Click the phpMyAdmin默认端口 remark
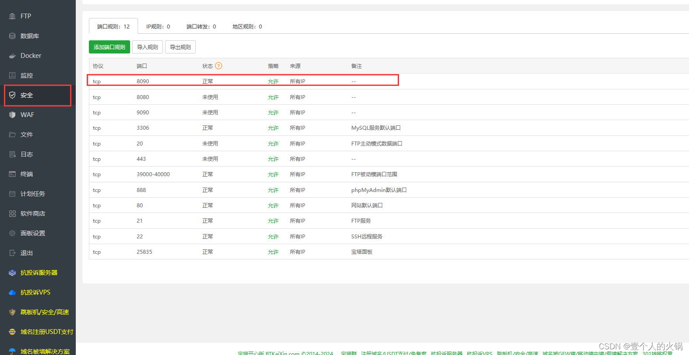The image size is (689, 355). click(379, 190)
